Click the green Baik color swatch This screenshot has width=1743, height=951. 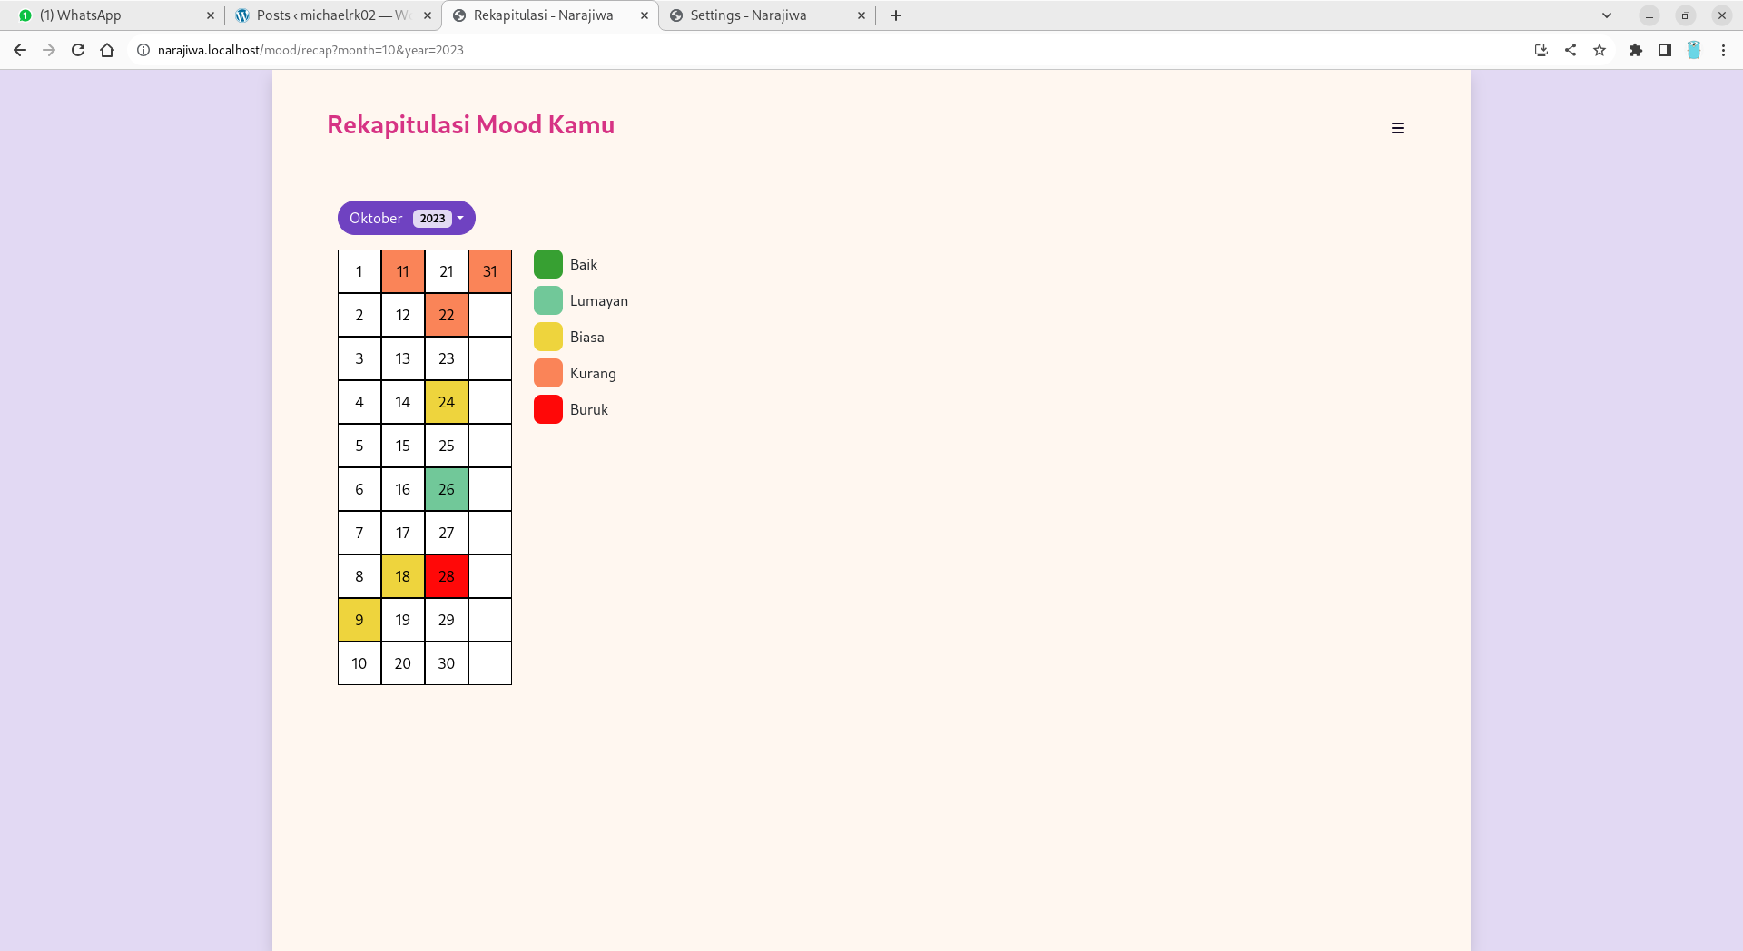point(548,264)
